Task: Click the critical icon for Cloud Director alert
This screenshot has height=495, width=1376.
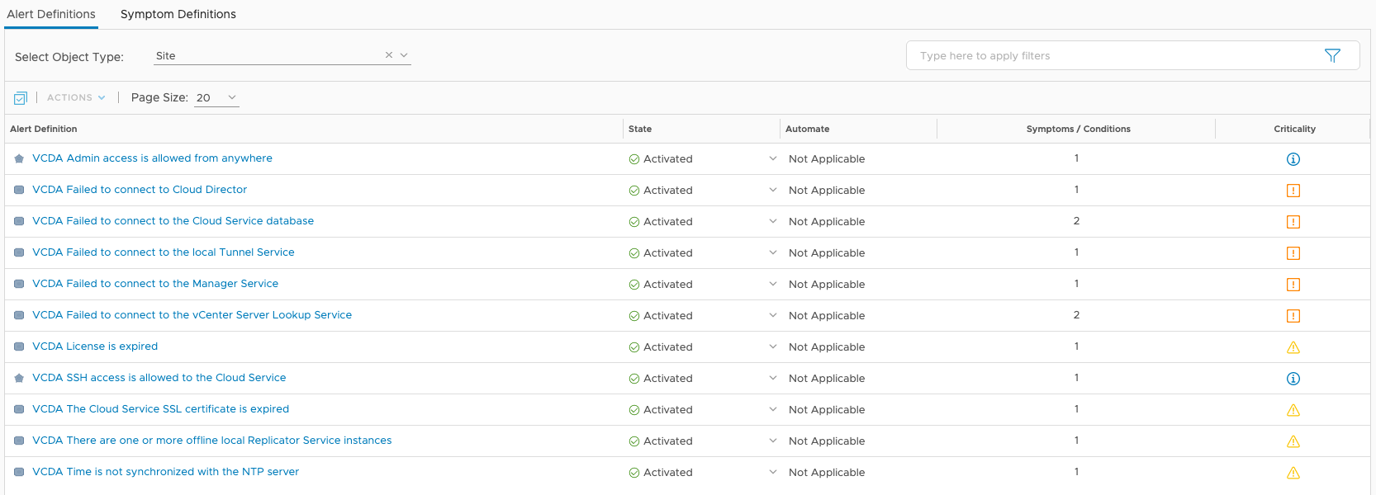Action: pyautogui.click(x=1293, y=191)
